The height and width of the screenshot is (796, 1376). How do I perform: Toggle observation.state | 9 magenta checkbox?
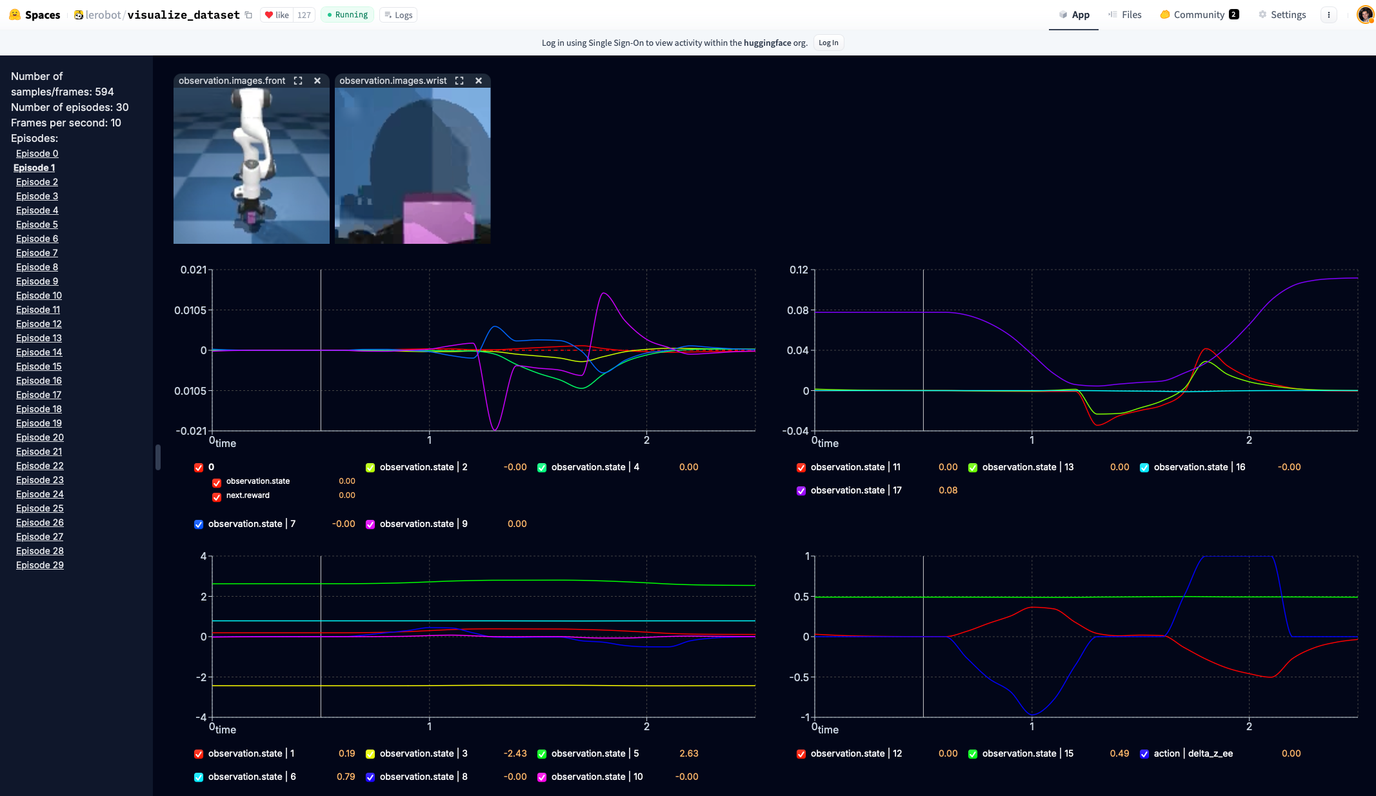click(370, 524)
